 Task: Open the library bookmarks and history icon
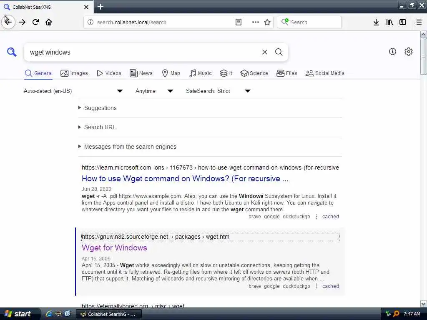point(389,22)
